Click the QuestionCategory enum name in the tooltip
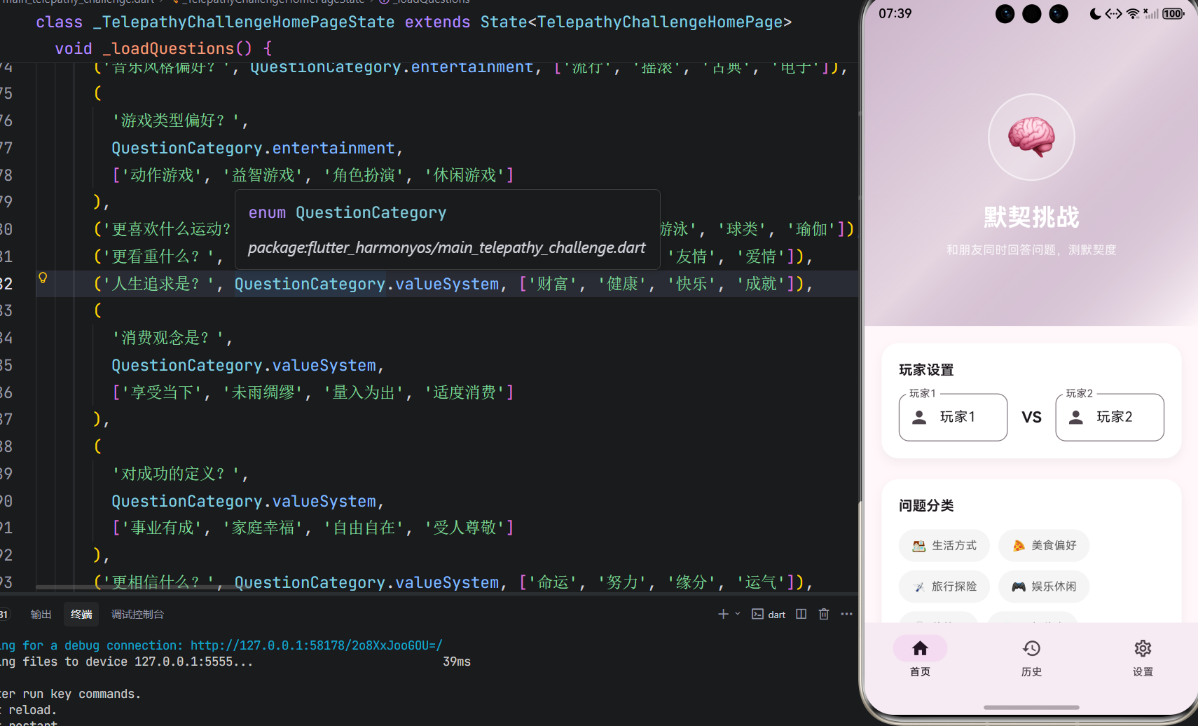 [371, 213]
